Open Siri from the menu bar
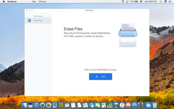This screenshot has width=174, height=109. (x=165, y=2)
